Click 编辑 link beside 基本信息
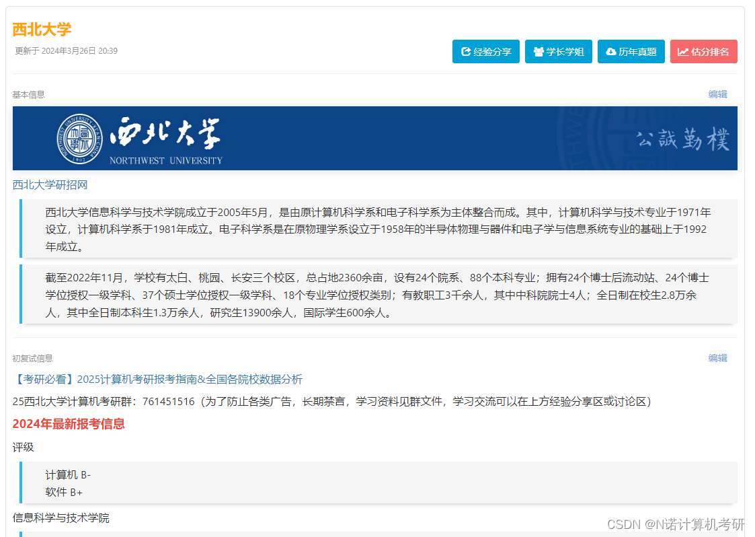Image resolution: width=755 pixels, height=537 pixels. [717, 94]
